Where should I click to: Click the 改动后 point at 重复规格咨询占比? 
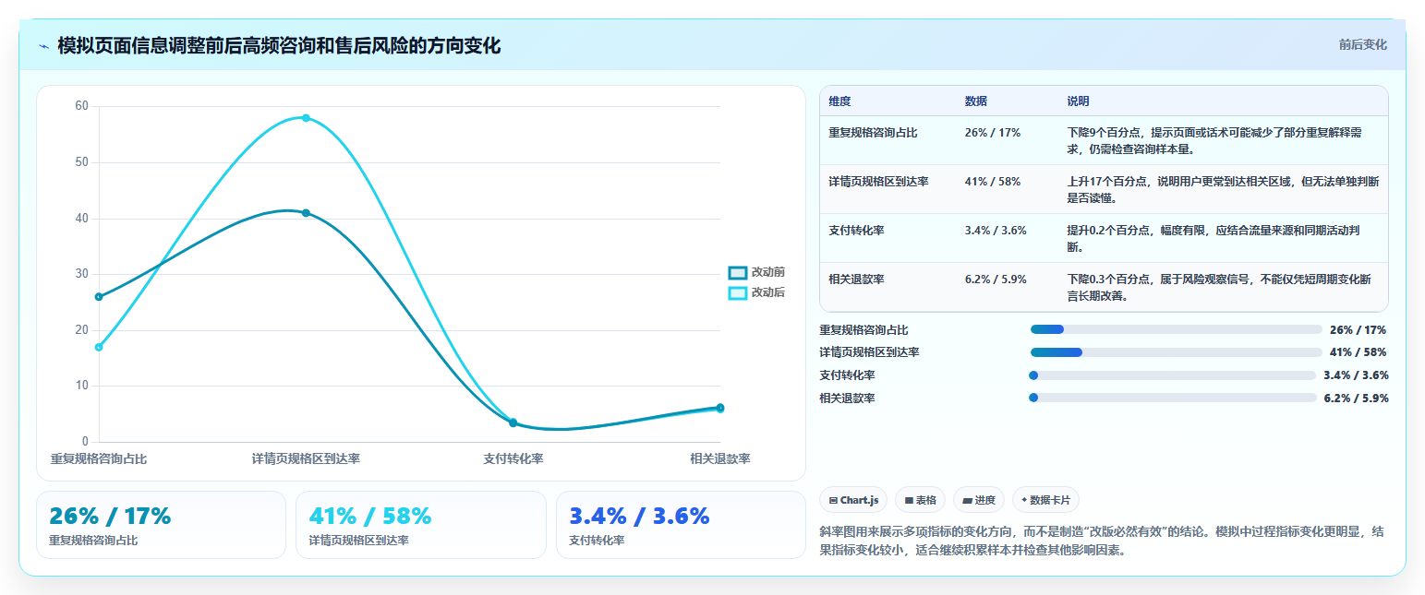point(99,347)
